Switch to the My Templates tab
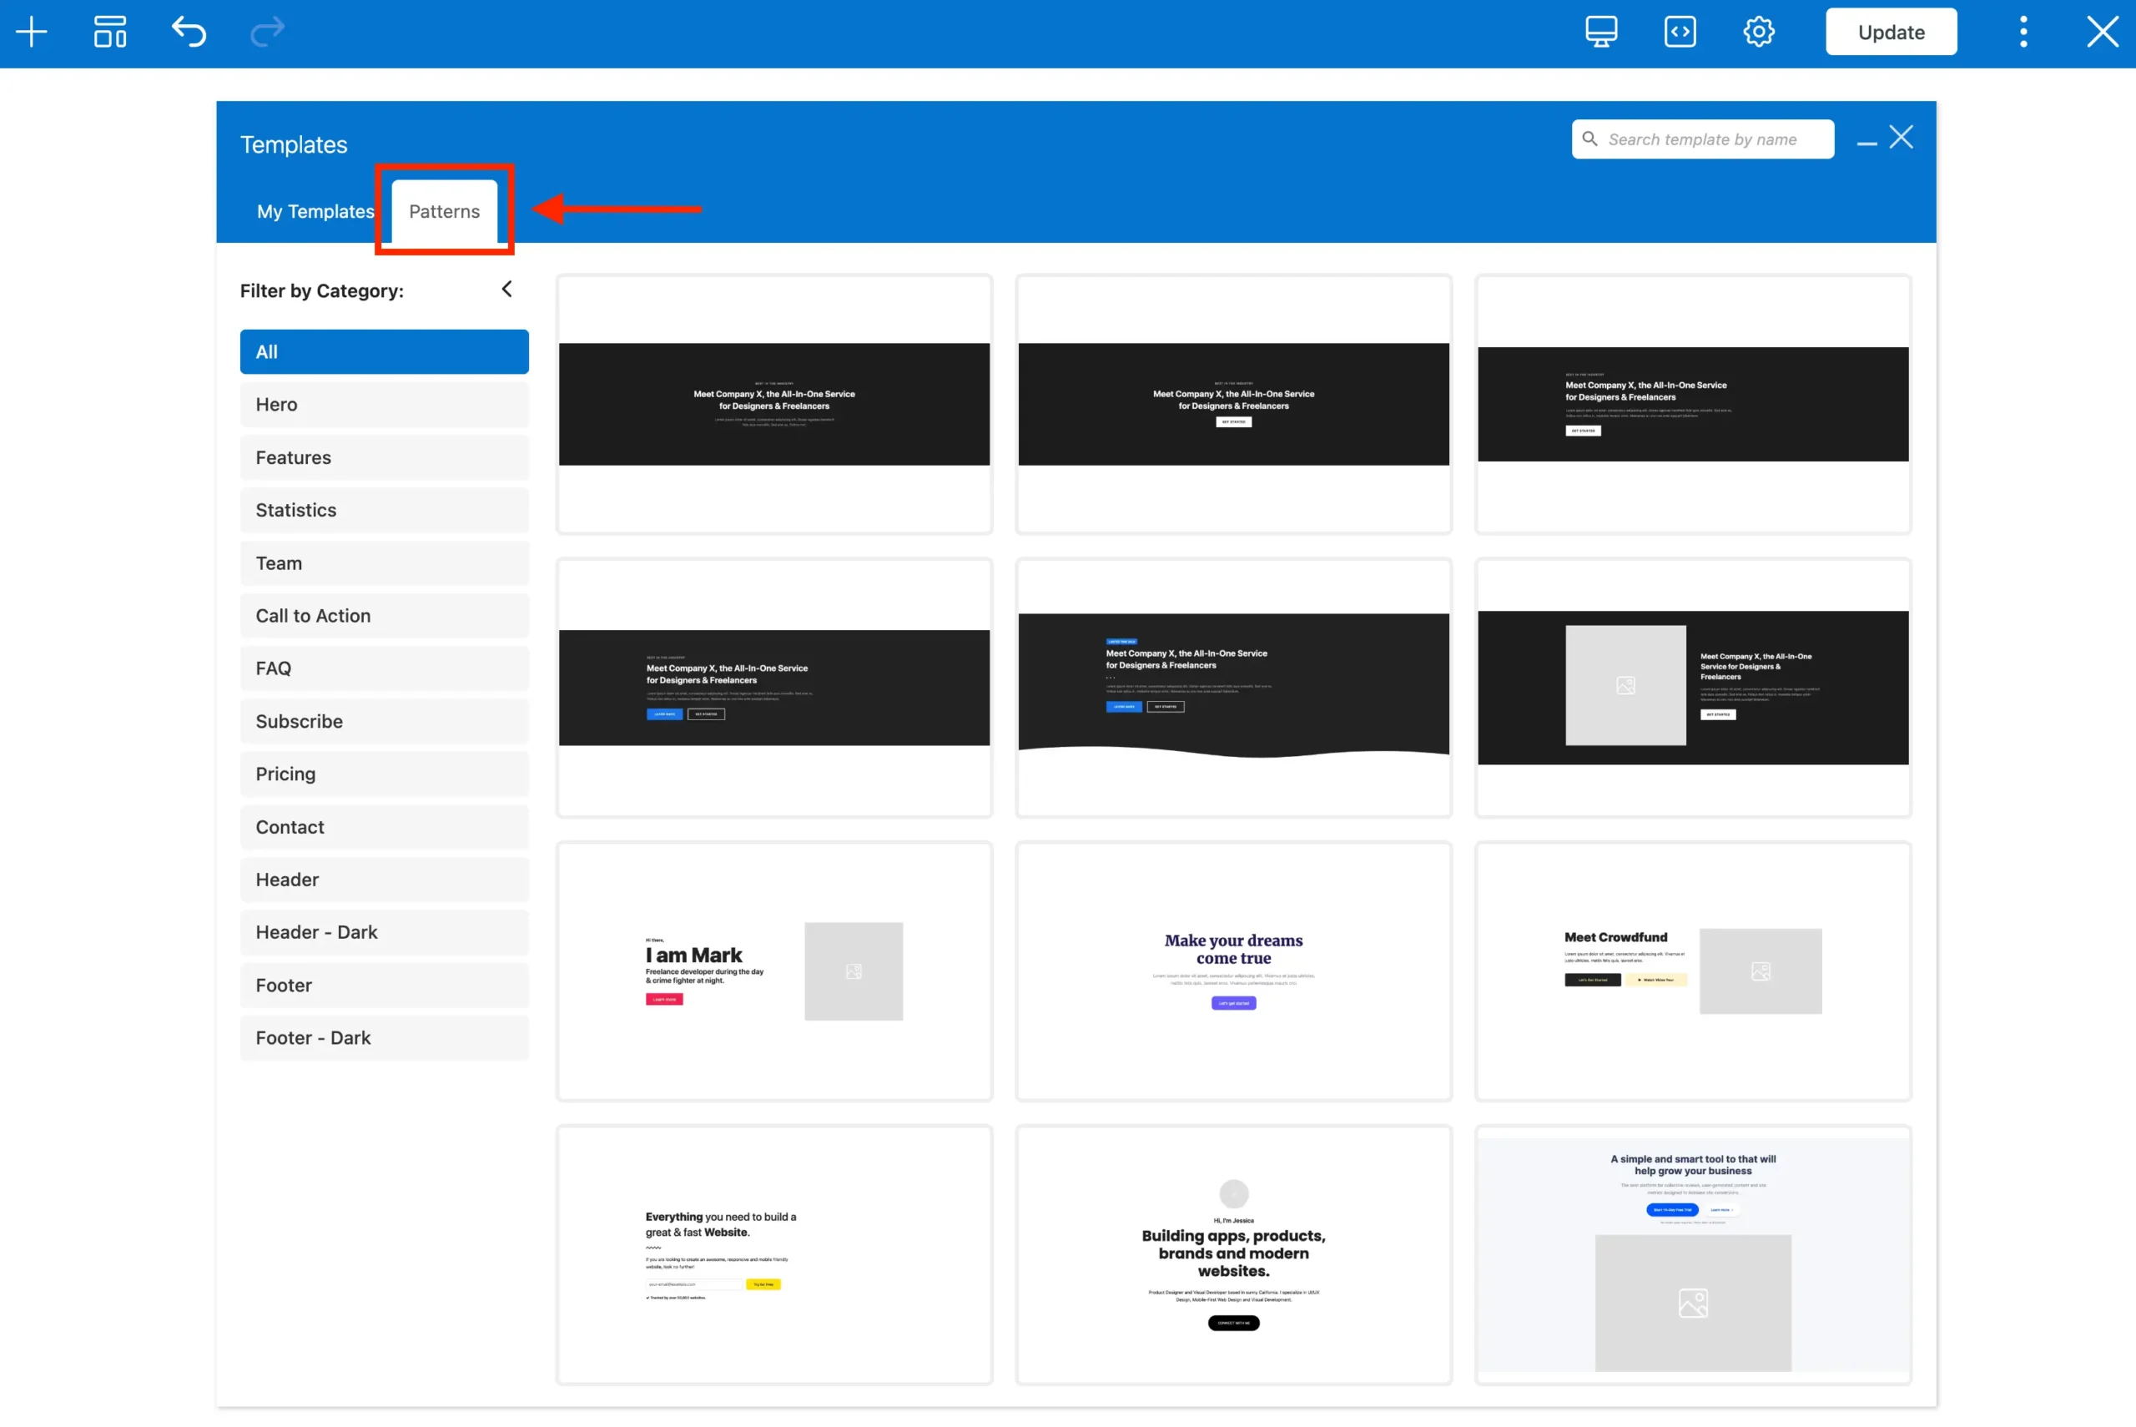Viewport: 2136px width, 1427px height. point(315,211)
